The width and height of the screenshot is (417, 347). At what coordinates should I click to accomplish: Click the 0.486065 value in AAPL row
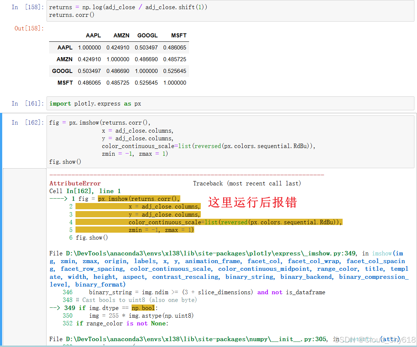175,48
